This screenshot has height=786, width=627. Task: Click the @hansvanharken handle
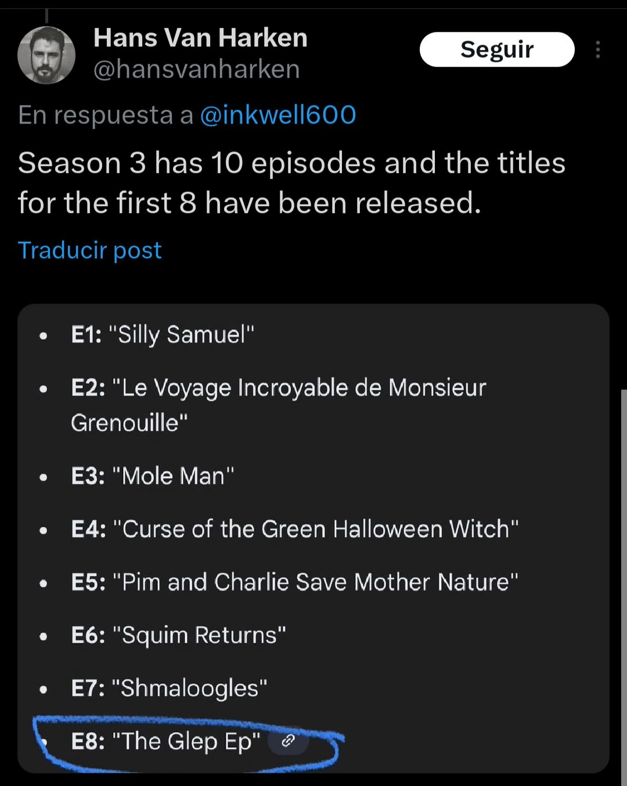(196, 70)
